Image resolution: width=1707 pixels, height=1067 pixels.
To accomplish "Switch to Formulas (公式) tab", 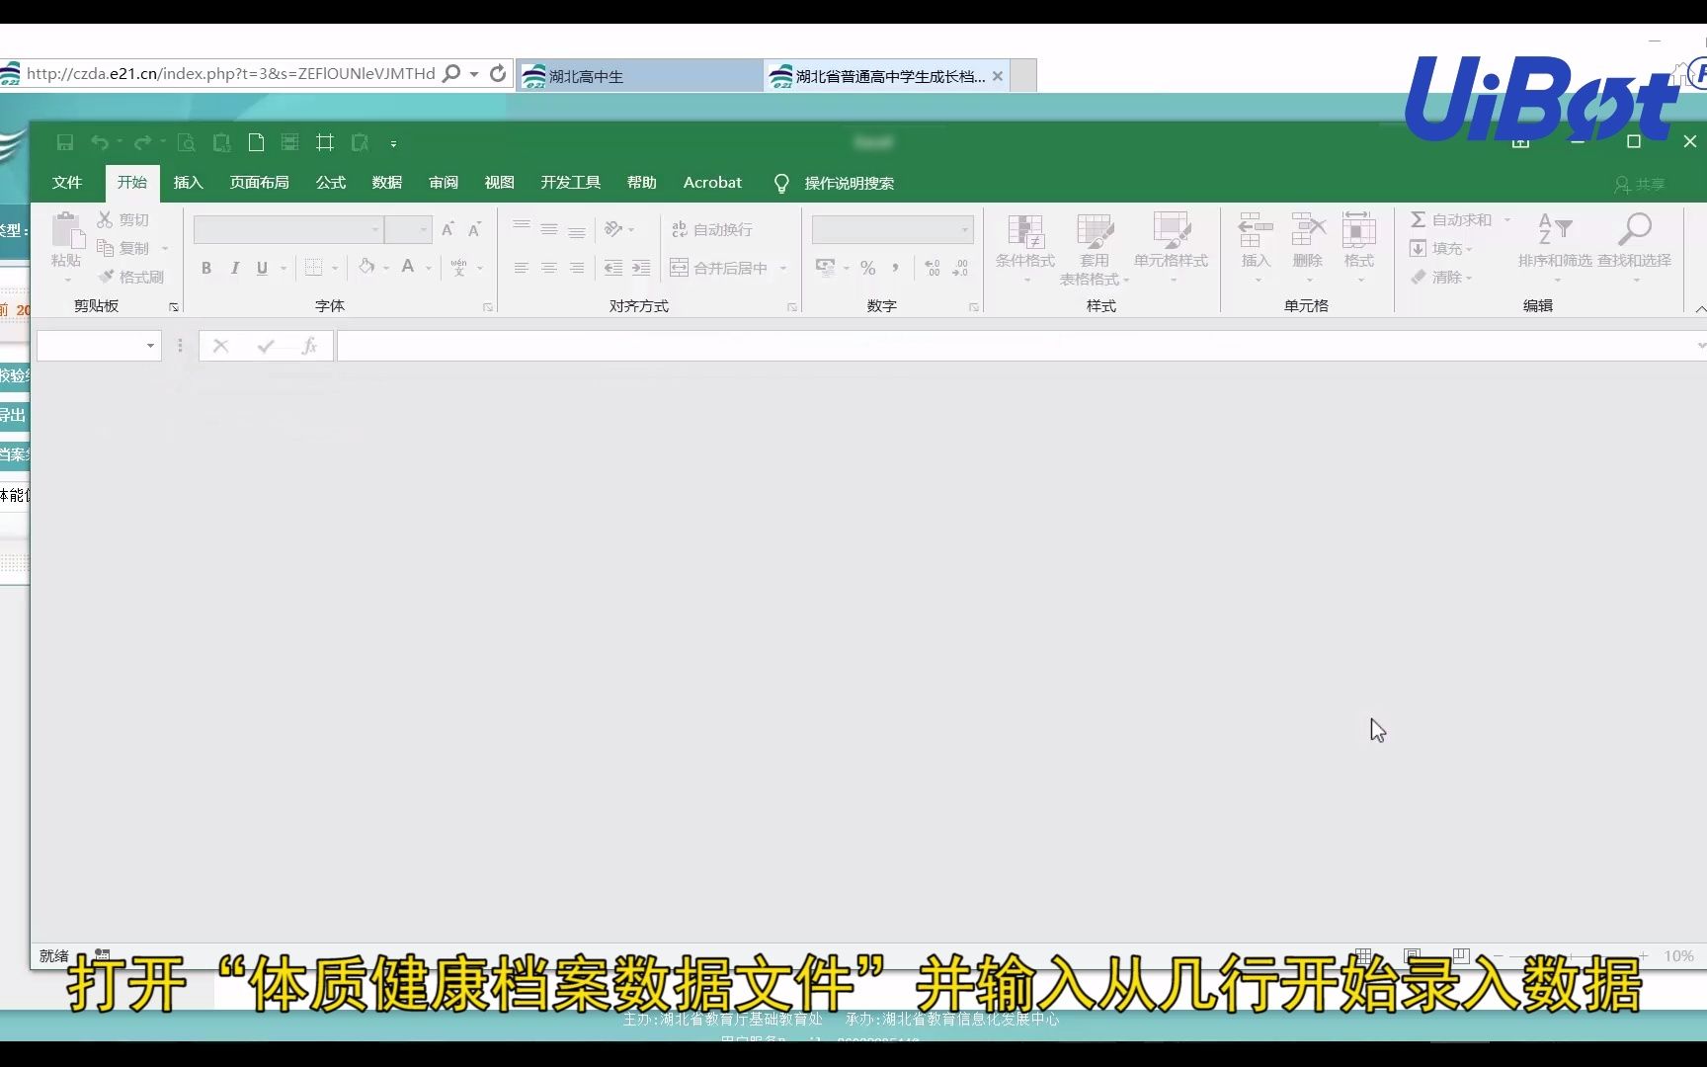I will 331,183.
